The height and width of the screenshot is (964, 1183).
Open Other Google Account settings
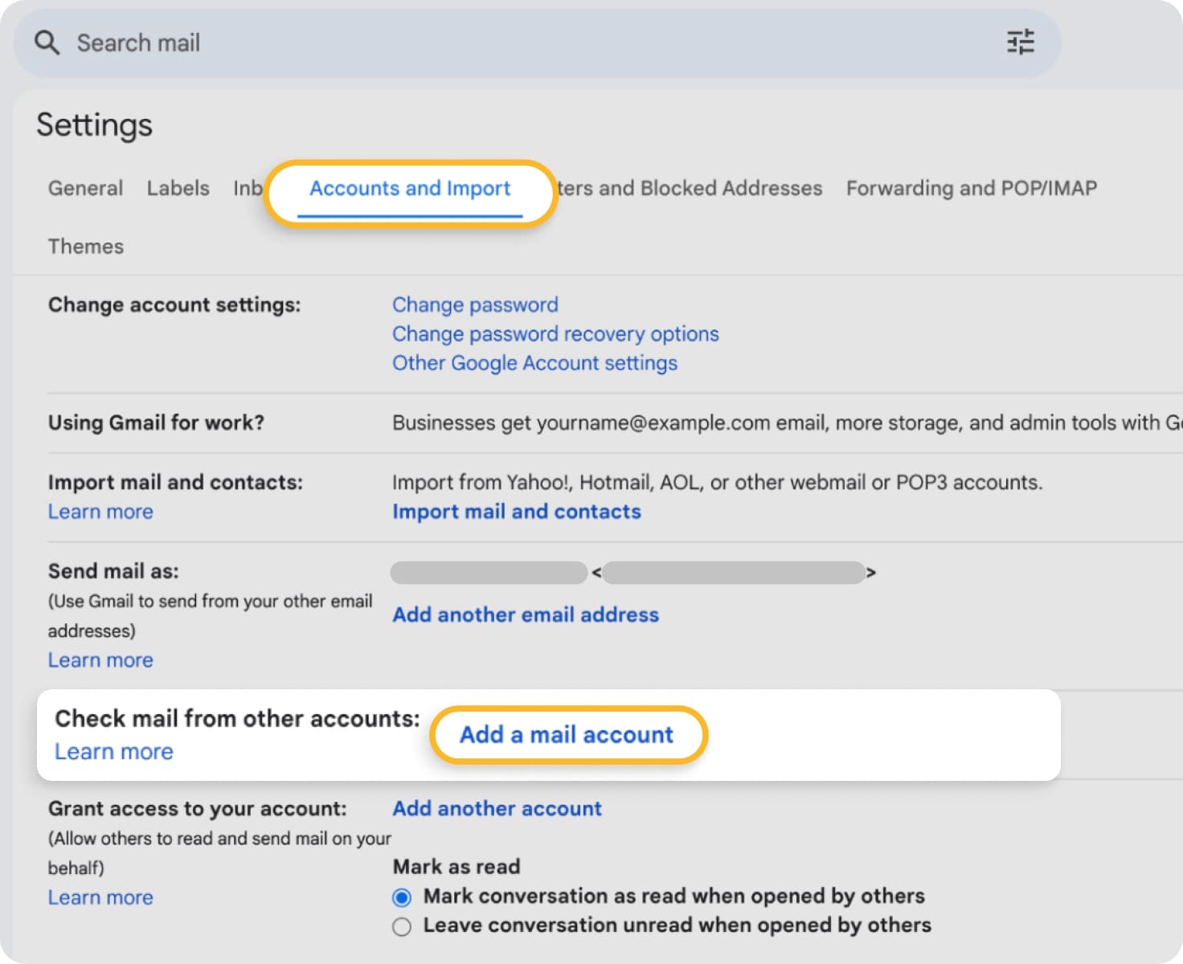pos(534,363)
